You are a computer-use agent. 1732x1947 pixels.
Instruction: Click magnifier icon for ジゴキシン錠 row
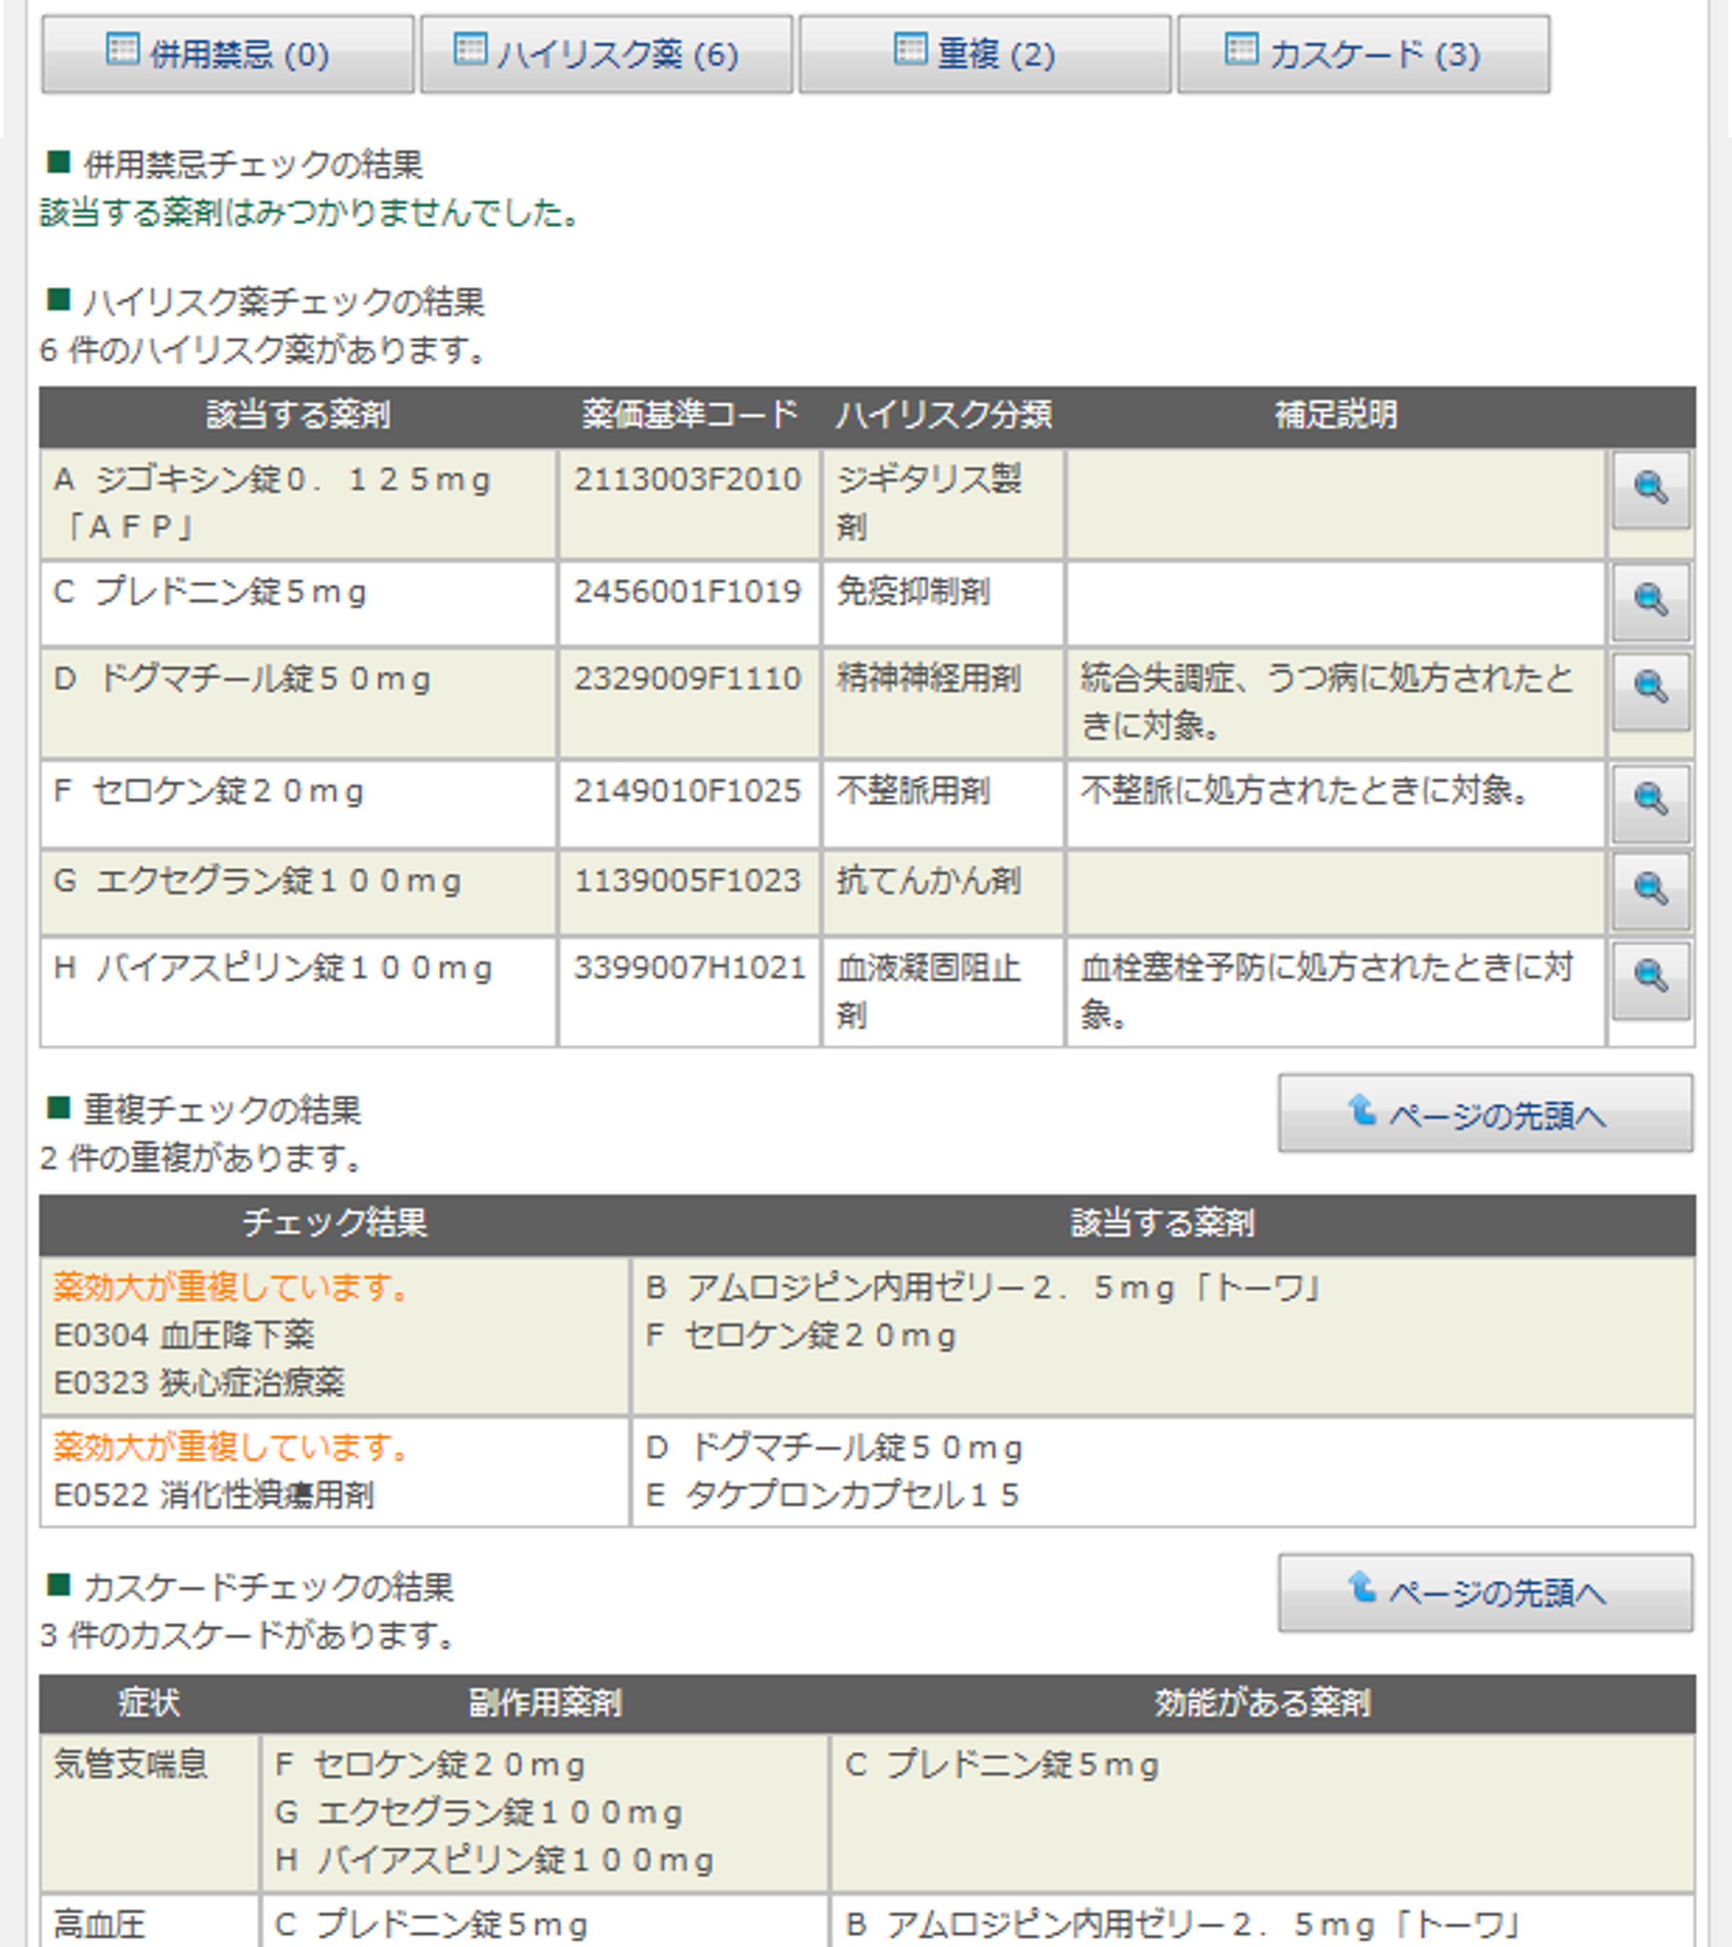1651,489
